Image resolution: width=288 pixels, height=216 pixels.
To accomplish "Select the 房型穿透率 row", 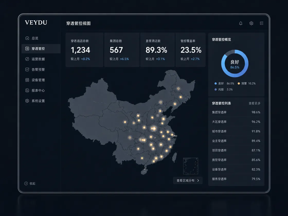I will tap(236, 160).
